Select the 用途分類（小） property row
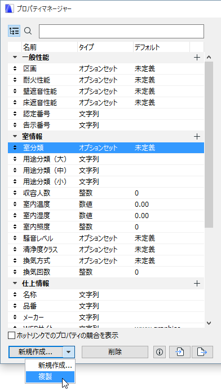 pyautogui.click(x=106, y=182)
